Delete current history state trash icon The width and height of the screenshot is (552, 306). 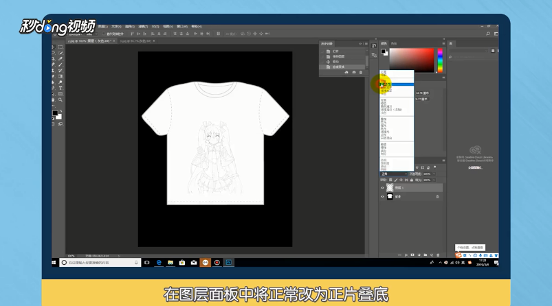360,72
